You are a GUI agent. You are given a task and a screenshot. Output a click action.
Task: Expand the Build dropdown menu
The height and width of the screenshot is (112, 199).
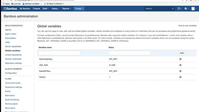(46, 9)
